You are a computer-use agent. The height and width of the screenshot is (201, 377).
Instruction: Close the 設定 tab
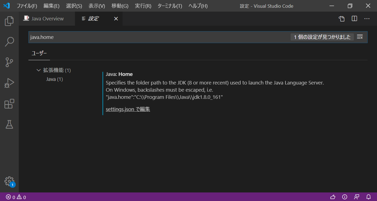(116, 18)
